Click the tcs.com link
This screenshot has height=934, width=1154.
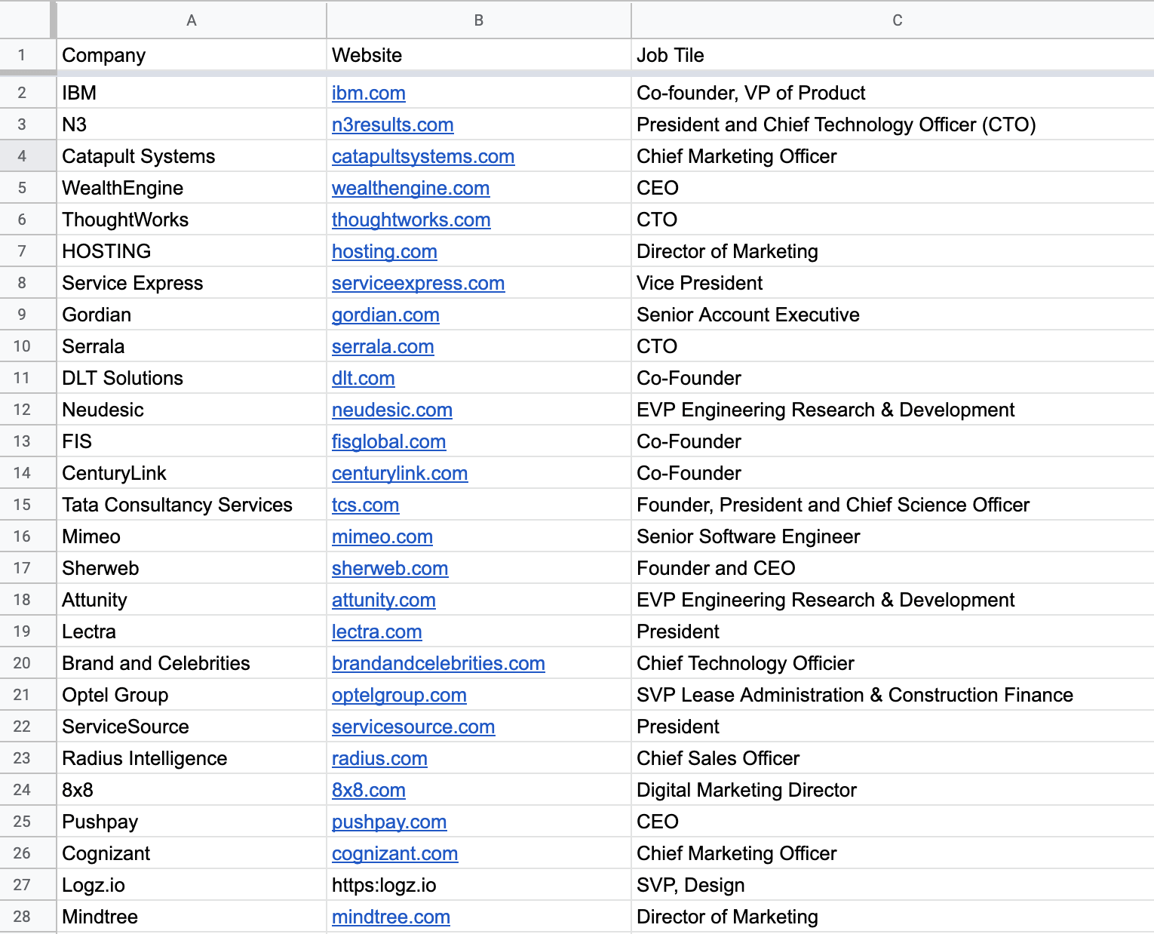(365, 505)
